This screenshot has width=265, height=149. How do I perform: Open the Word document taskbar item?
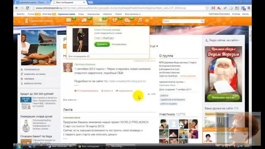coord(60,146)
